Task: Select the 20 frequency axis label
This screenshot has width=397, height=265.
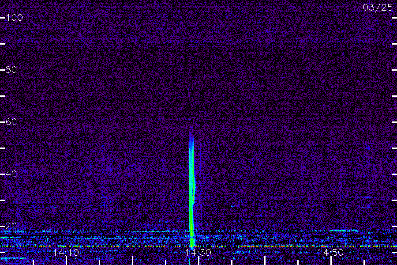Action: [x=11, y=226]
